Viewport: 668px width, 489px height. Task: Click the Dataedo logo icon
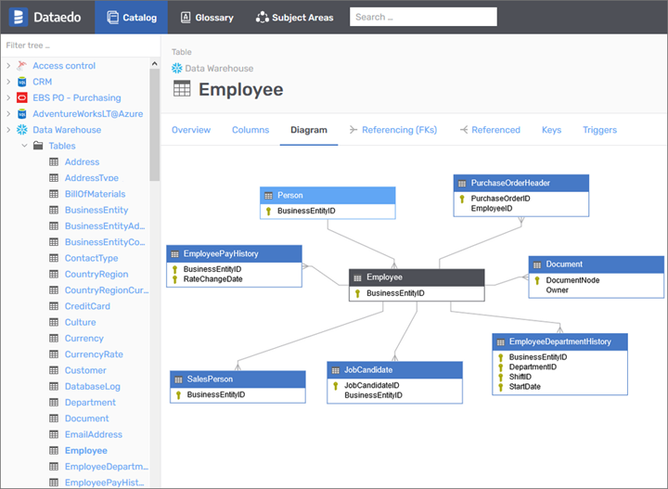[20, 17]
